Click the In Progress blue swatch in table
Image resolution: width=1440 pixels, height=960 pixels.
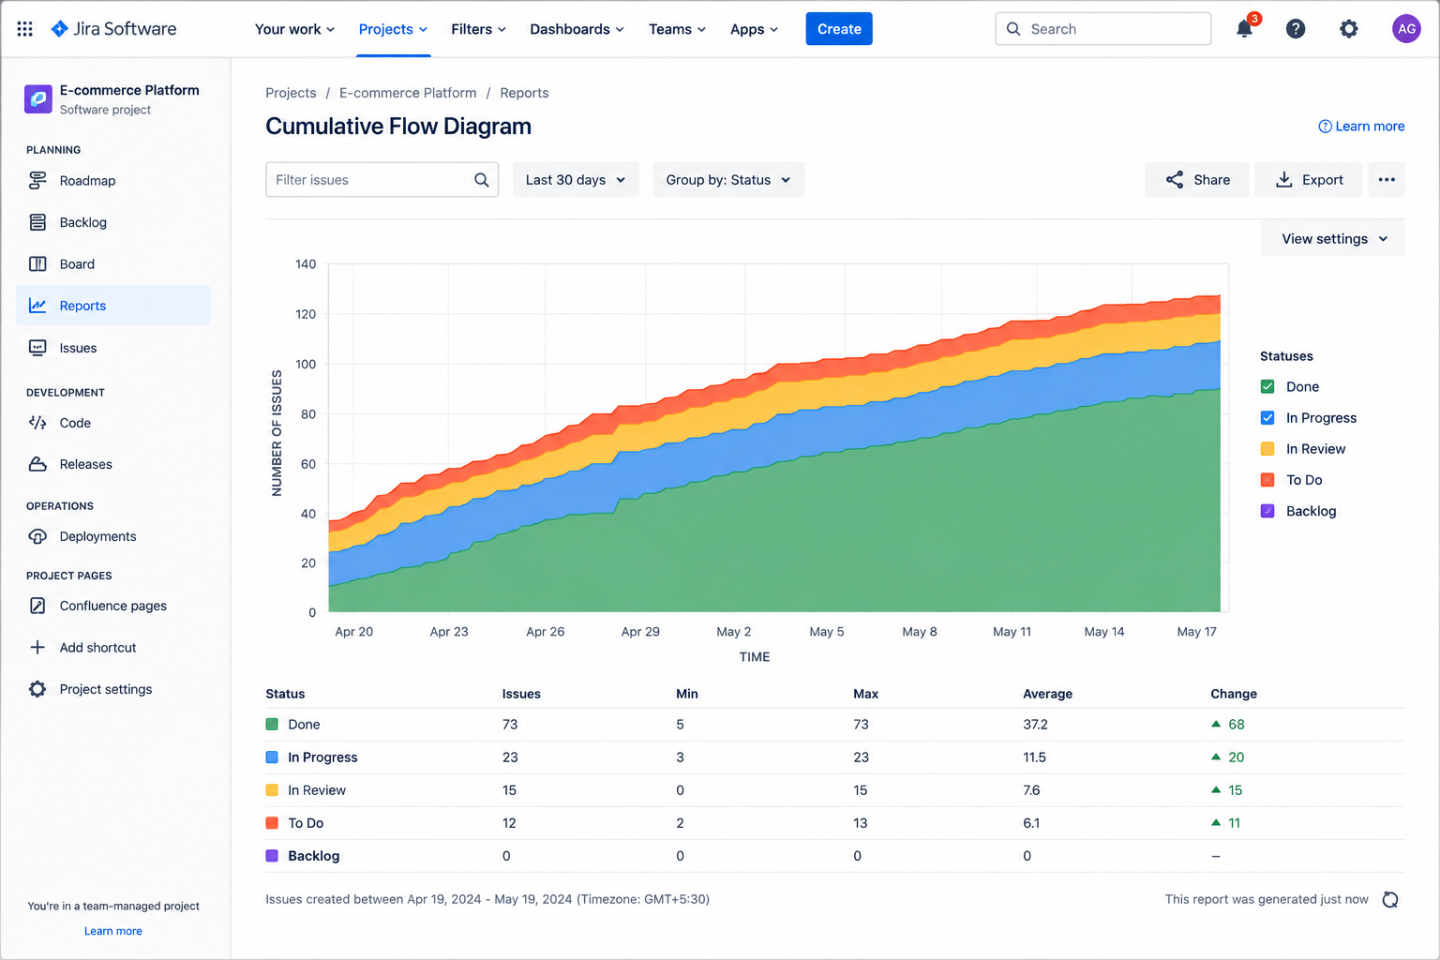tap(272, 757)
